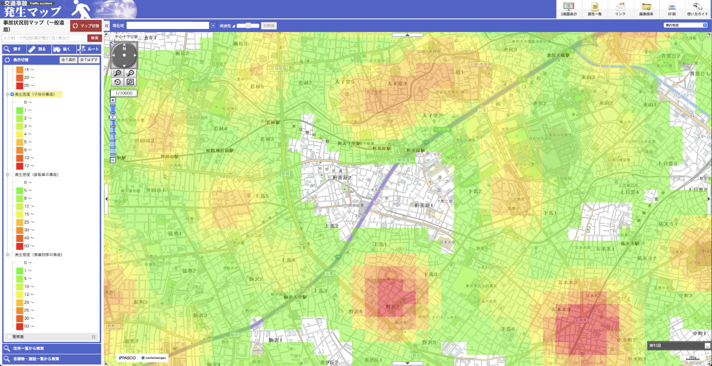The width and height of the screenshot is (712, 366).
Task: Click the red 25～ swatch at legend top
Action: point(19,85)
